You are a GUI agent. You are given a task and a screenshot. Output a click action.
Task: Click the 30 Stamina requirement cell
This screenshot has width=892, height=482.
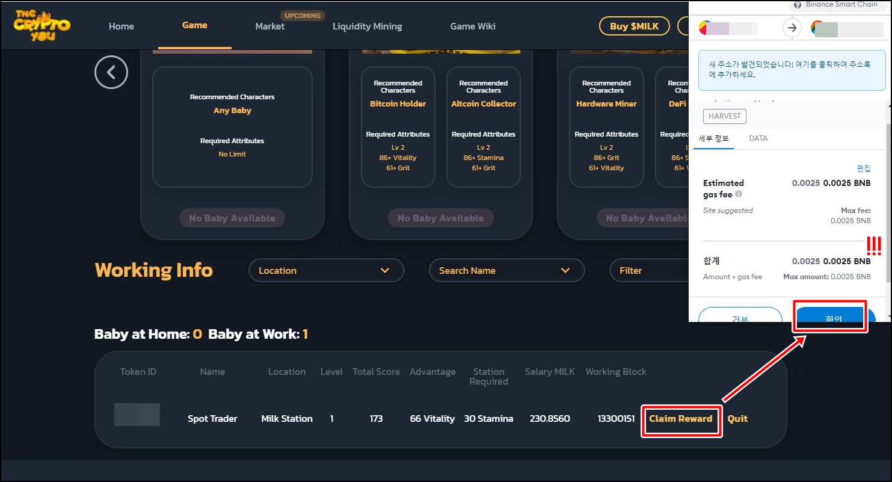pyautogui.click(x=488, y=419)
